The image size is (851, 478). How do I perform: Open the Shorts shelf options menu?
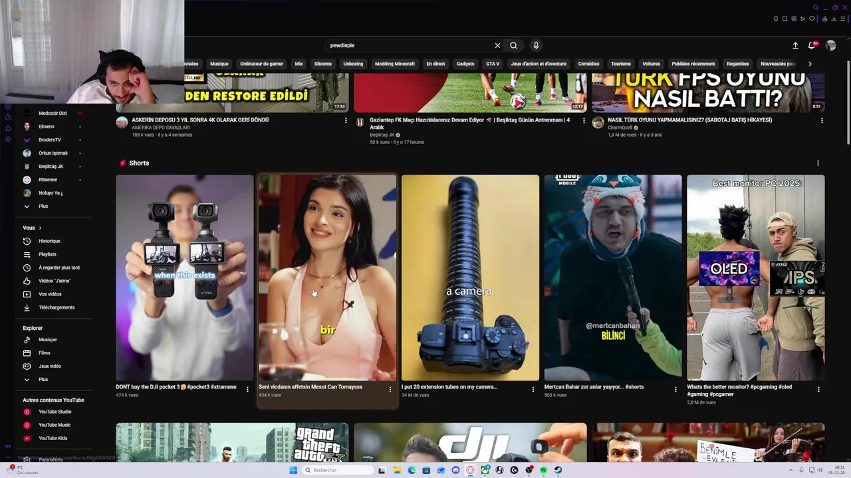pyautogui.click(x=818, y=163)
